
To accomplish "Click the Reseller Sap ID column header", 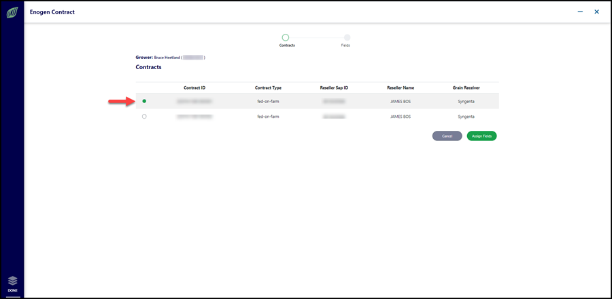I will point(334,87).
